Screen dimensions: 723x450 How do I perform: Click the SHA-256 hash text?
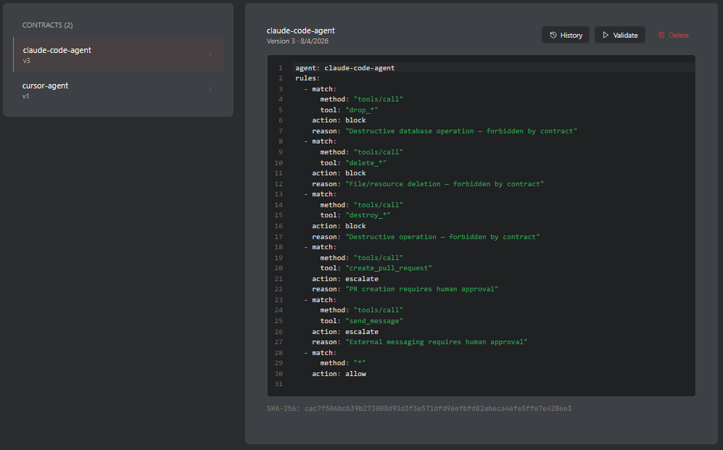point(419,408)
